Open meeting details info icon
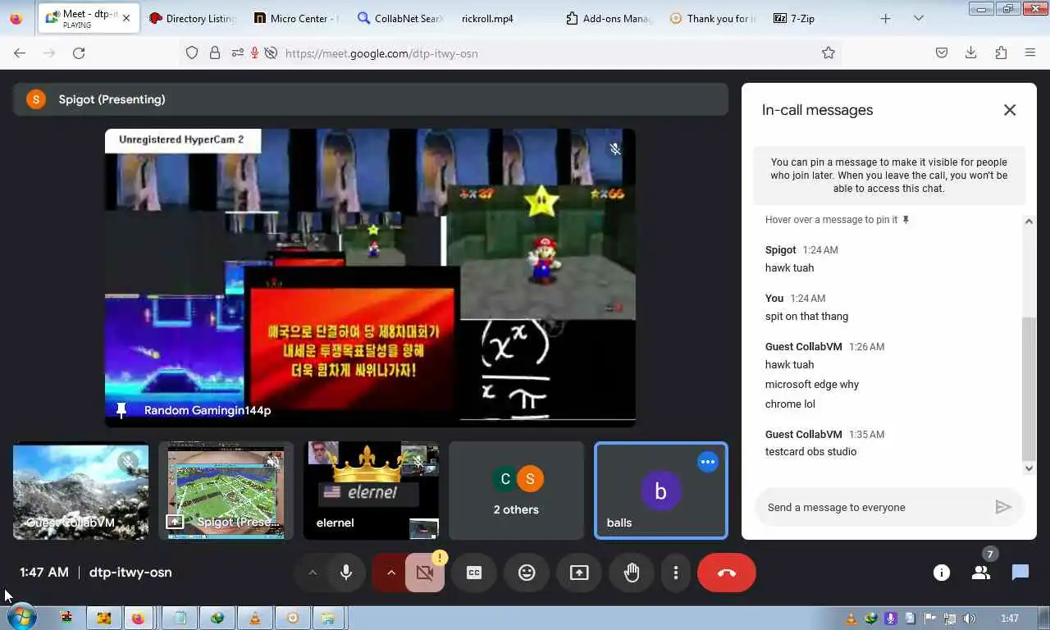This screenshot has height=630, width=1050. pyautogui.click(x=942, y=573)
